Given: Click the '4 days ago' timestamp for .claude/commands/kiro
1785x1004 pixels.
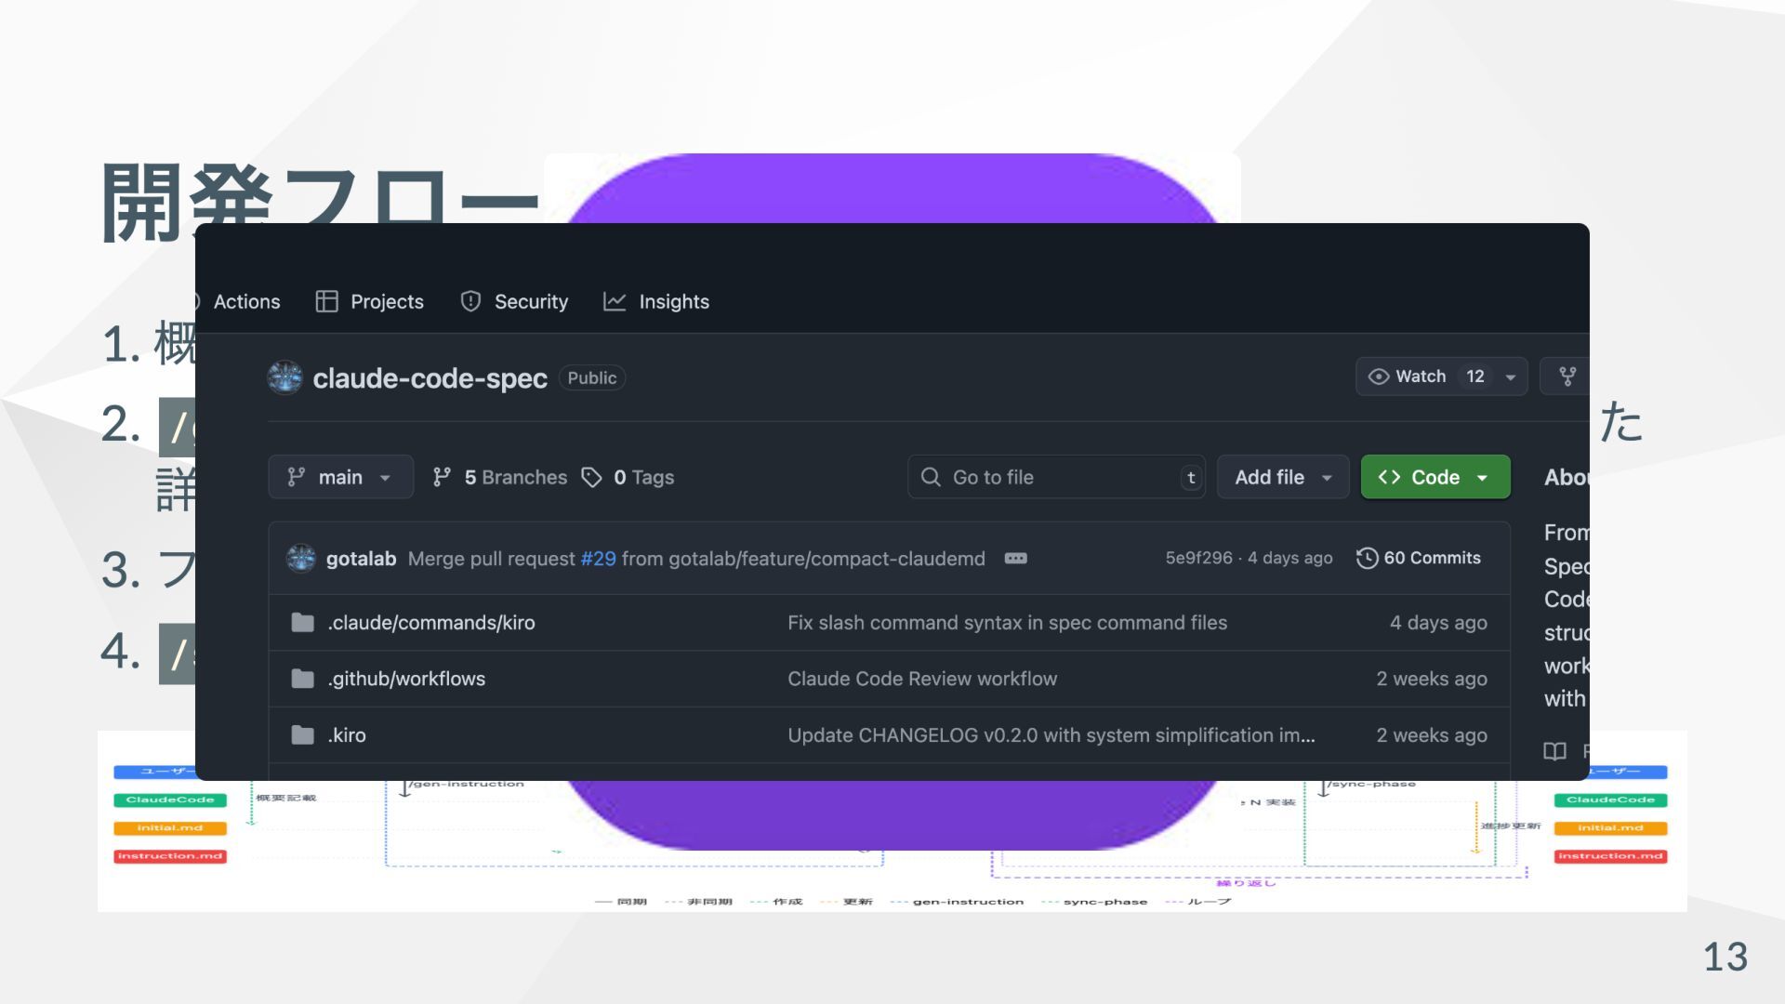Looking at the screenshot, I should point(1438,623).
